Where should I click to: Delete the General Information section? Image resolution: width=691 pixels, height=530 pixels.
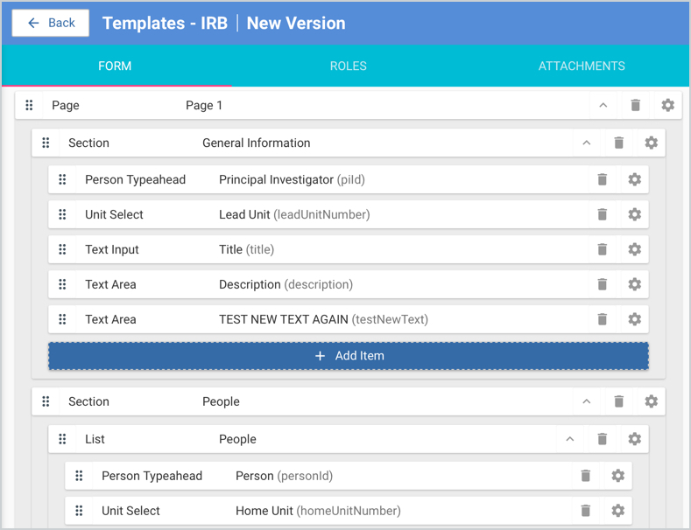(x=618, y=143)
